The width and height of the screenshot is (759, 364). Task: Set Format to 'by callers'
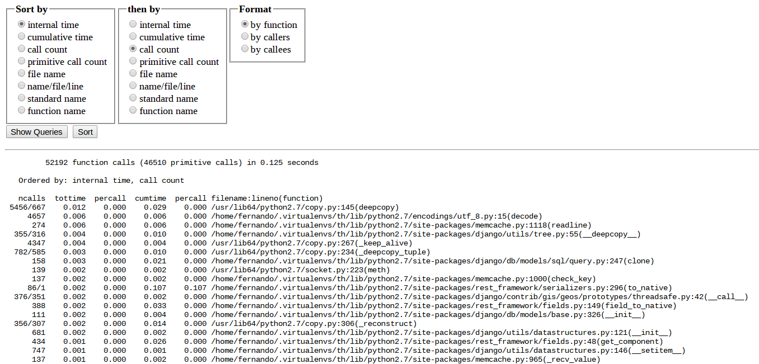245,36
